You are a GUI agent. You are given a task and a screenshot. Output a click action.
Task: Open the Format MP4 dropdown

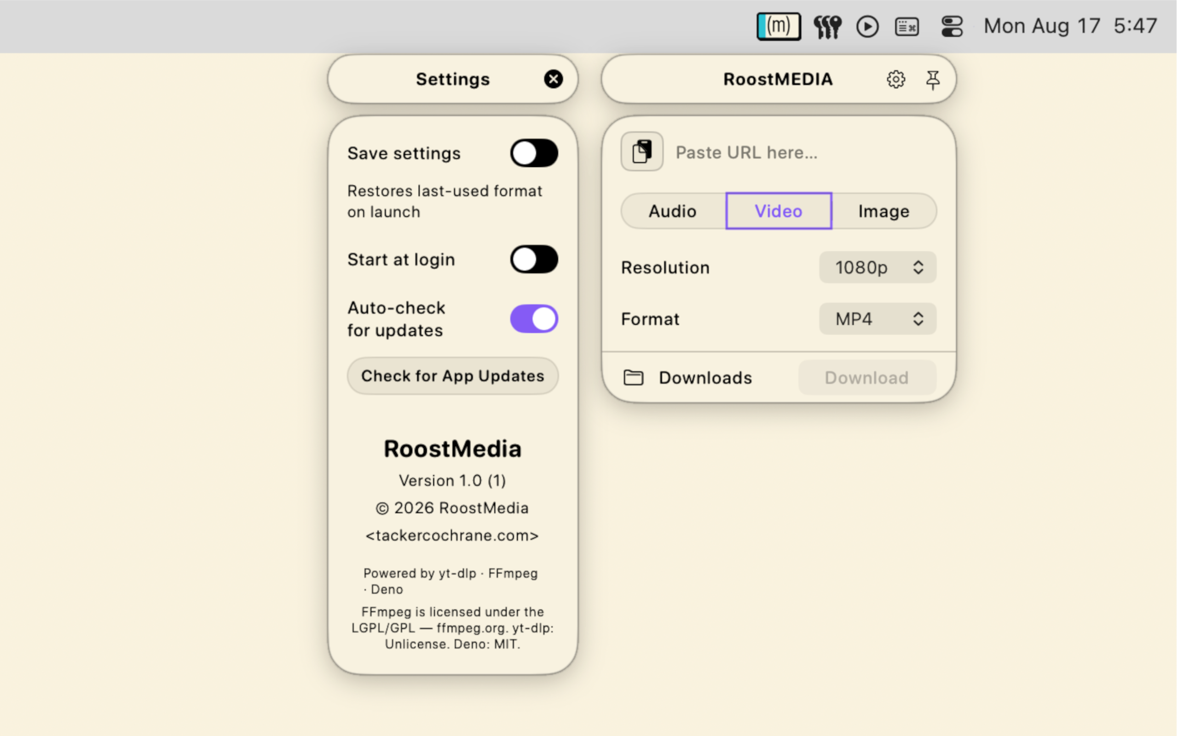tap(878, 319)
